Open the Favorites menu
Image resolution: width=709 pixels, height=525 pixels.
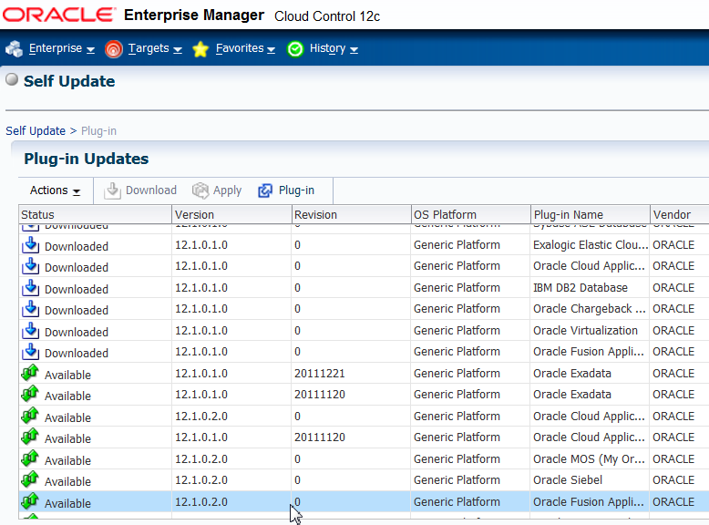coord(245,48)
